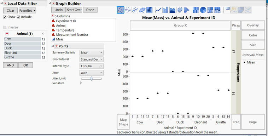Click the Start Over button
This screenshot has height=136, width=268.
[74, 10]
